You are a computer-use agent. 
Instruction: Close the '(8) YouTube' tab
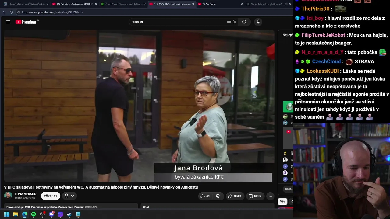pos(242,4)
